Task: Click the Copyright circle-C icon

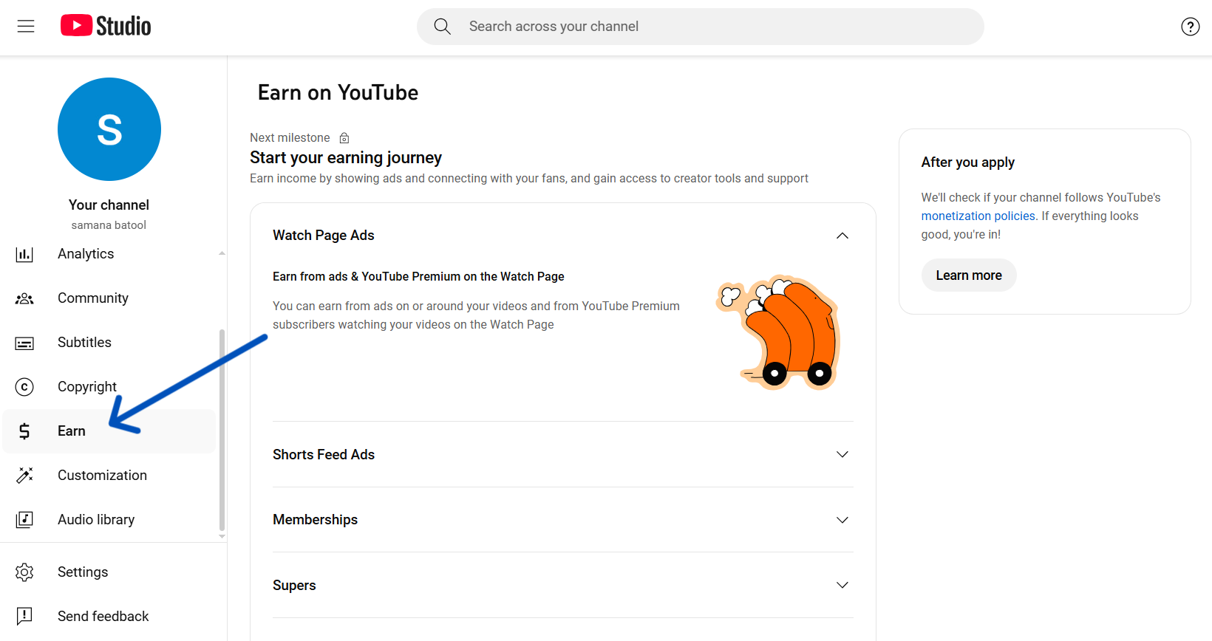Action: point(24,387)
